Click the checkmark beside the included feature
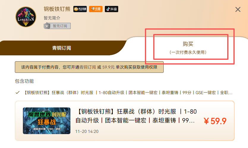This screenshot has width=248, height=148. pyautogui.click(x=18, y=93)
